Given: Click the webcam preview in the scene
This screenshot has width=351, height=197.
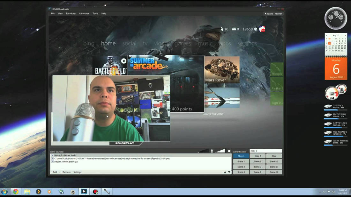Looking at the screenshot, I should (x=111, y=109).
